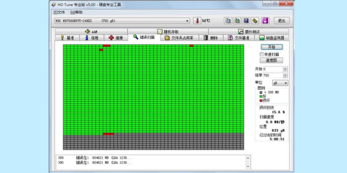This screenshot has width=347, height=173.
Task: Click the copy screenshot to clipboard icon
Action: pos(237,21)
